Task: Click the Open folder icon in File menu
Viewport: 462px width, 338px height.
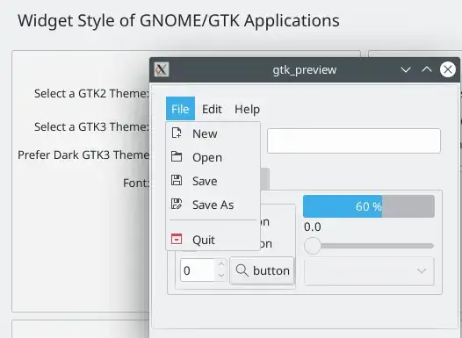Action: pos(177,156)
